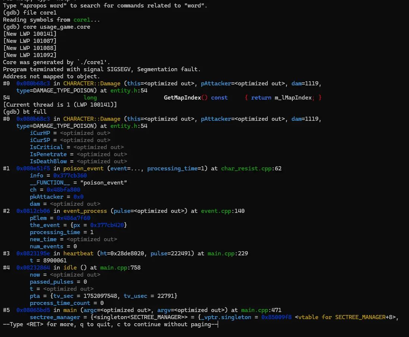Click the 't = 8900061' line
The image size is (409, 337).
(x=48, y=260)
